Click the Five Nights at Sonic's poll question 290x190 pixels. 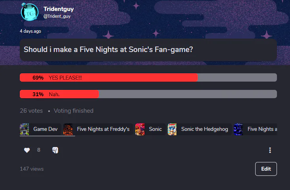point(108,50)
